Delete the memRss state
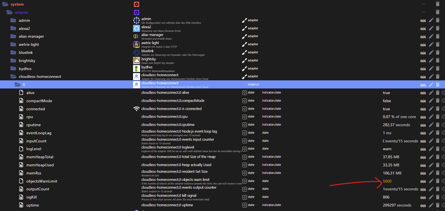The width and height of the screenshot is (445, 211). (438, 173)
